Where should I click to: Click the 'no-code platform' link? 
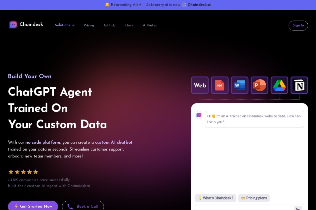[43, 142]
